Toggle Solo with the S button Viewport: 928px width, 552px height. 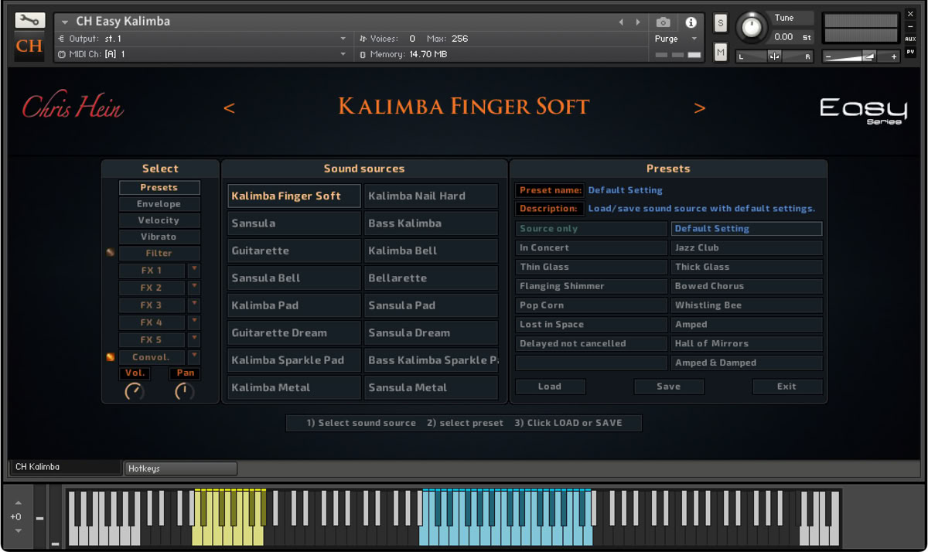tap(721, 23)
